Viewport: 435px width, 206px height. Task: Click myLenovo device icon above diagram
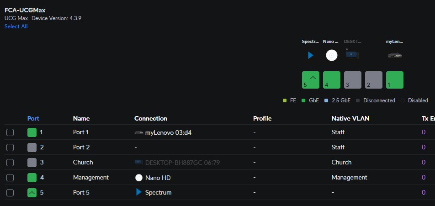click(394, 55)
